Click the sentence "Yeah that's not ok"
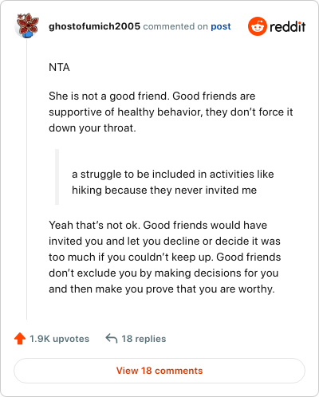Image resolution: width=319 pixels, height=397 pixels. 94,225
